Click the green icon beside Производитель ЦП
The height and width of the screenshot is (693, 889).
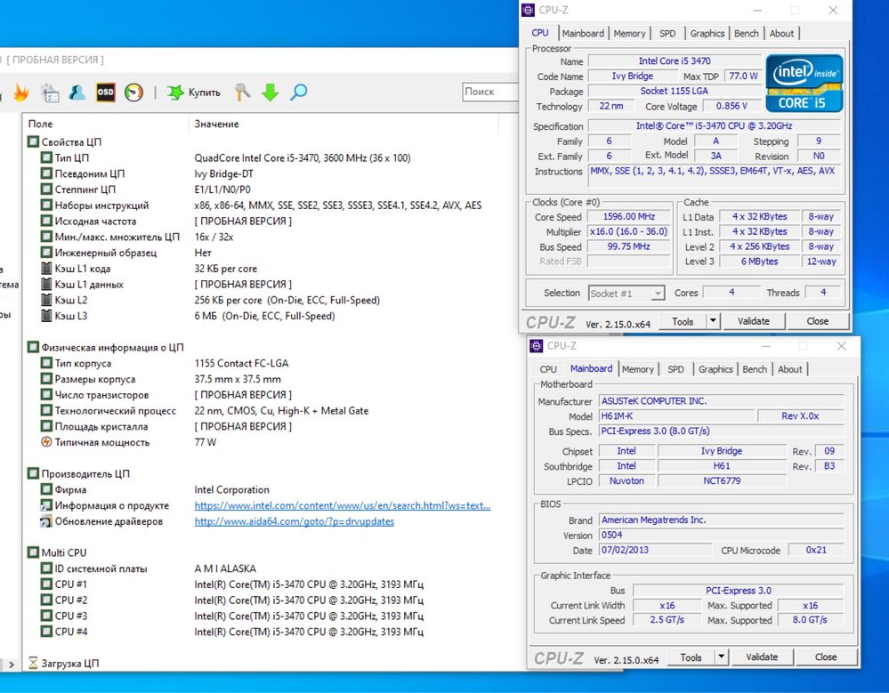pos(34,473)
